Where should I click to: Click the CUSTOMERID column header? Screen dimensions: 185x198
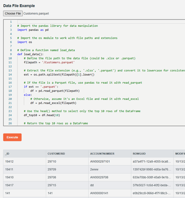pos(56,154)
